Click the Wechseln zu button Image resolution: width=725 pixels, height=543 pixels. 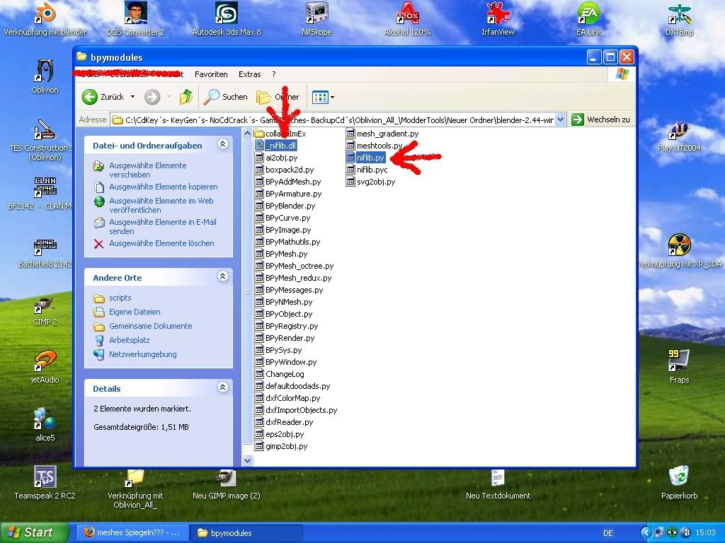[601, 120]
